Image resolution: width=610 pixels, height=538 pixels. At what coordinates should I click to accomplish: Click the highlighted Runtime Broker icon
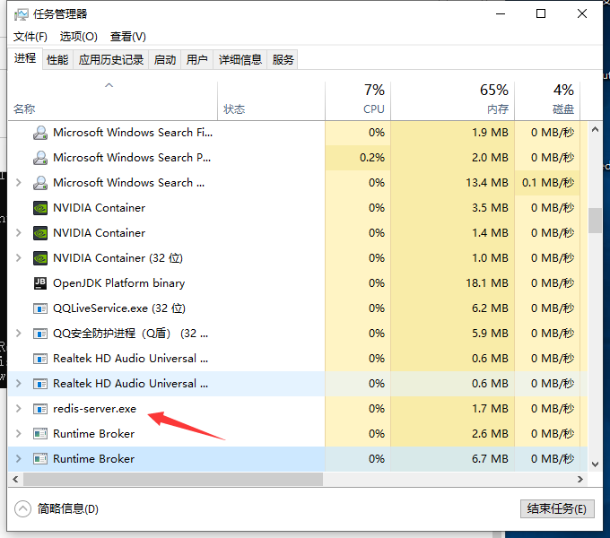tap(40, 459)
